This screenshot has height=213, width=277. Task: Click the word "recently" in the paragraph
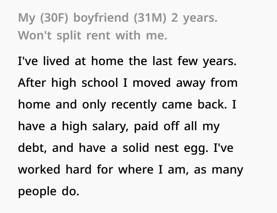[134, 105]
